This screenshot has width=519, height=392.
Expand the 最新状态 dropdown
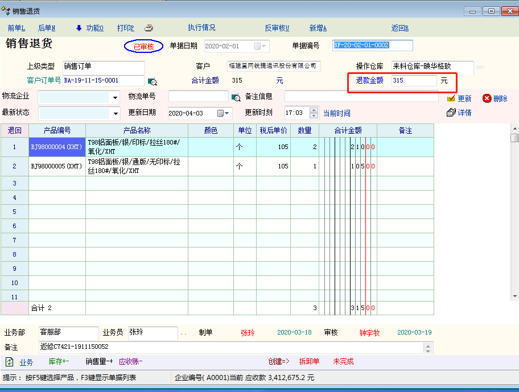(x=115, y=113)
